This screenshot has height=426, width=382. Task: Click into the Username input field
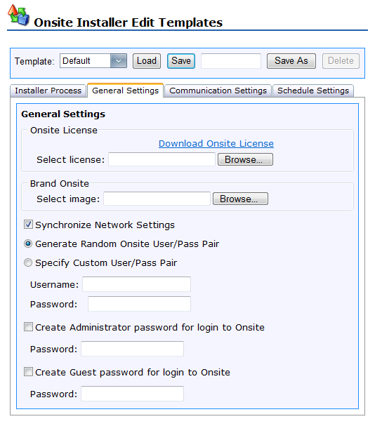[x=136, y=284]
